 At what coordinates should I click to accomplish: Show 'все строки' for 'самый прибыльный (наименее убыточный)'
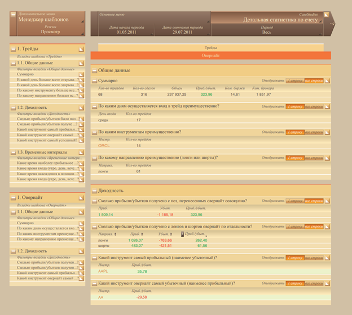click(314, 258)
